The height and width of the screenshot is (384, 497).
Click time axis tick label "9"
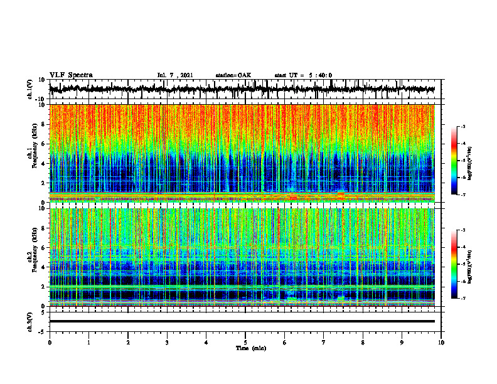(x=402, y=343)
